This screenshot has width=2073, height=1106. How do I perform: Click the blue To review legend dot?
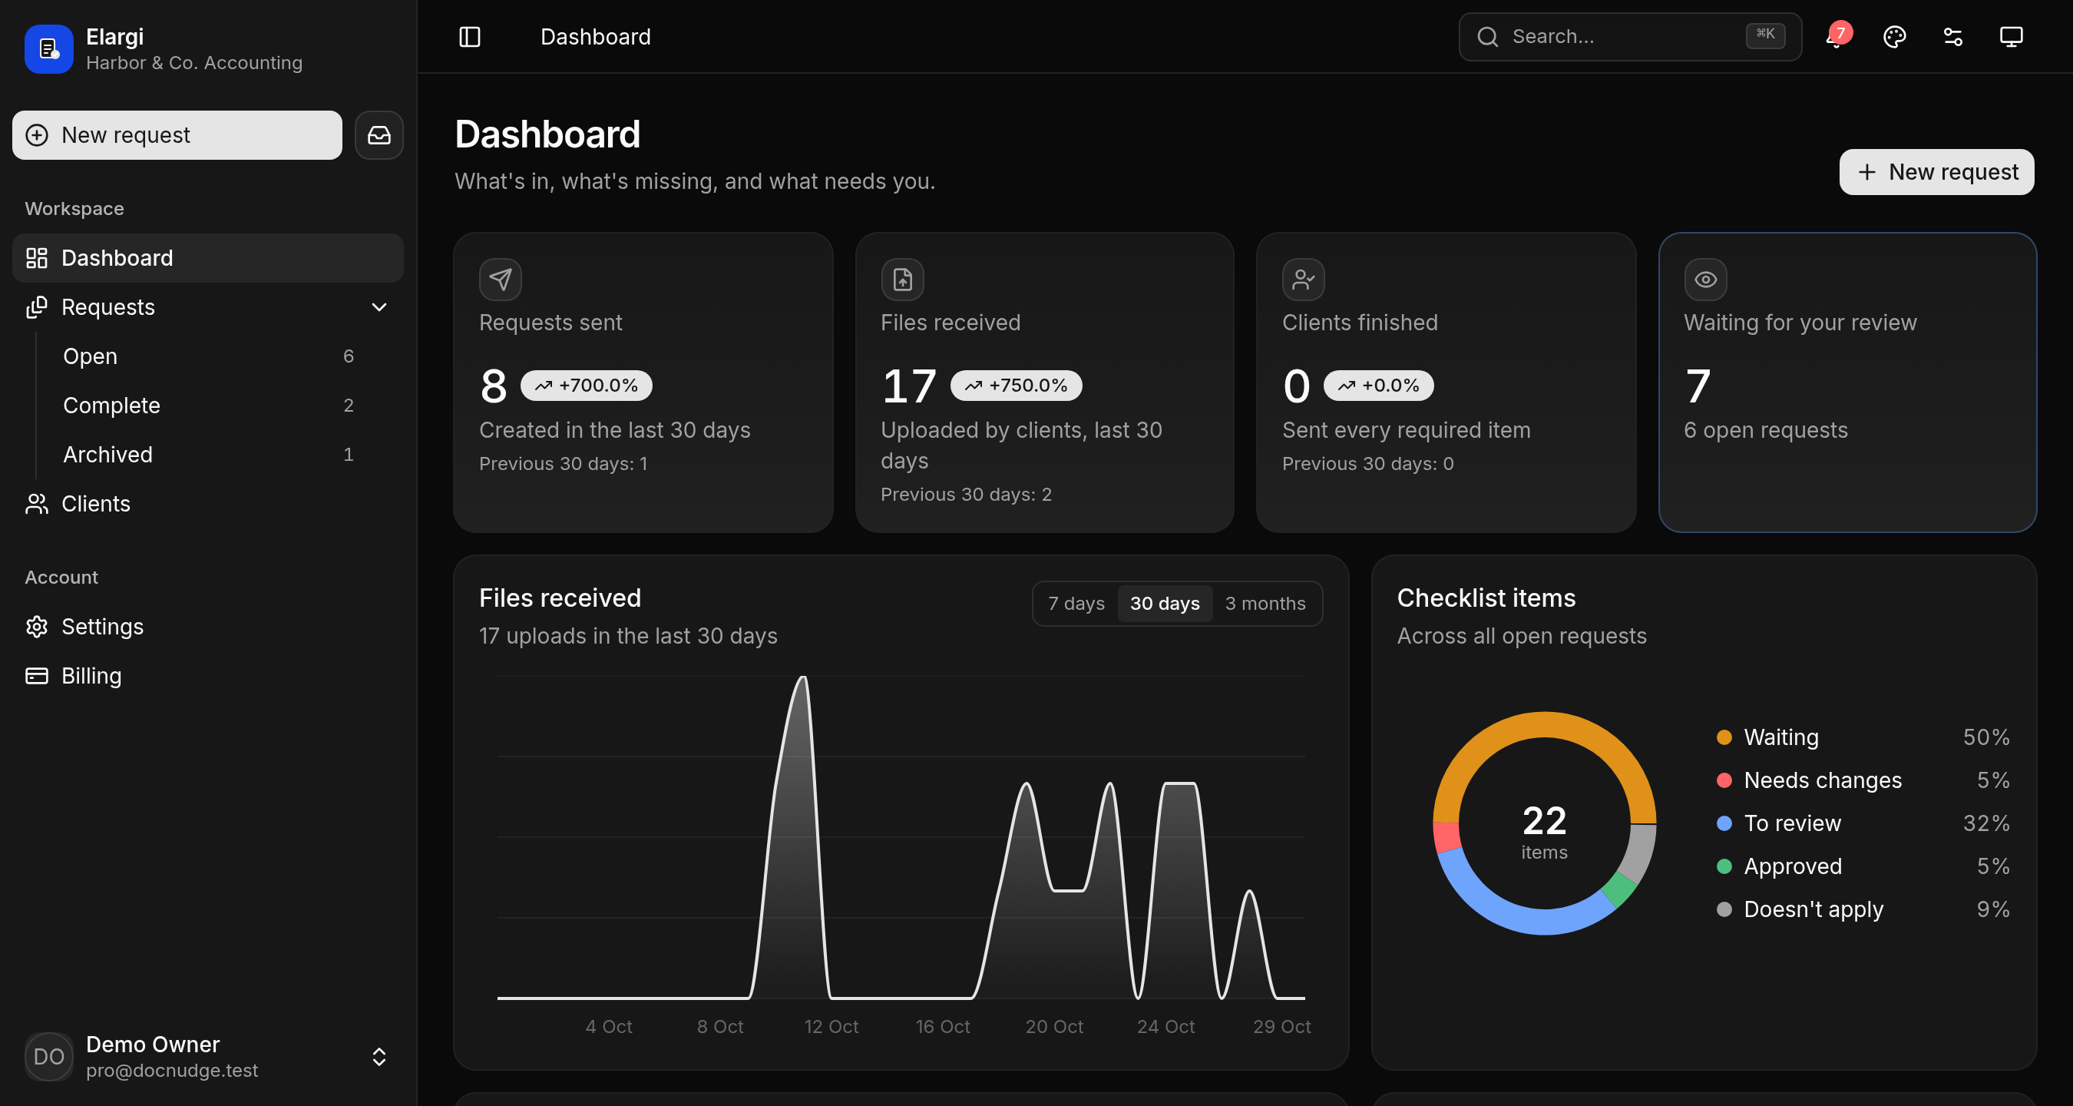pyautogui.click(x=1724, y=823)
